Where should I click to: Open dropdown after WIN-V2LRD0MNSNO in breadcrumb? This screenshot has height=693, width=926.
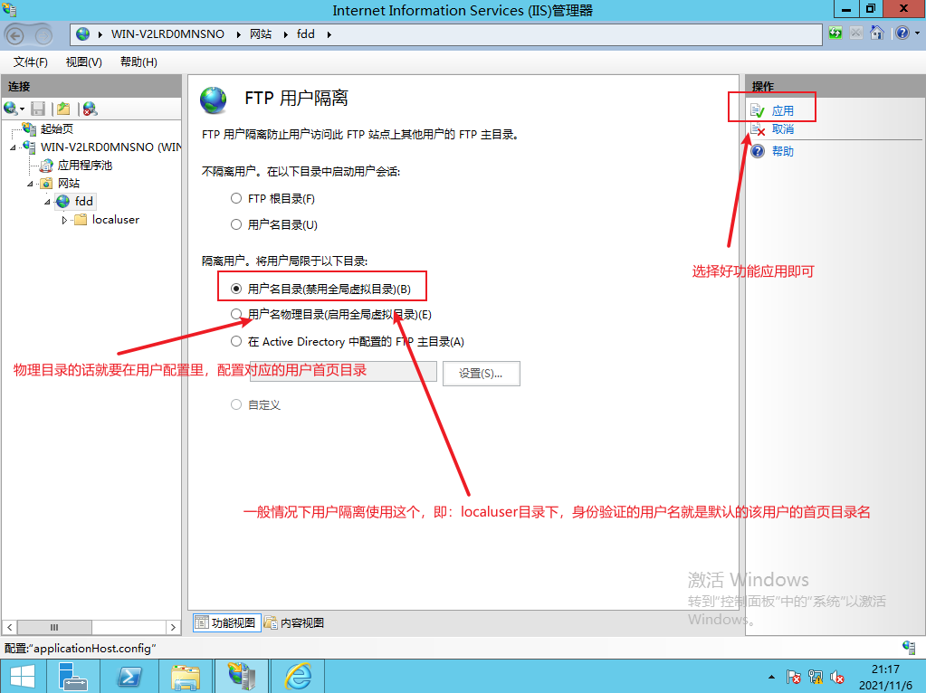tap(239, 34)
